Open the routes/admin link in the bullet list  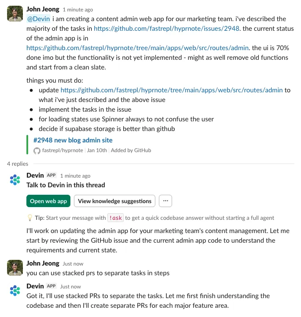tap(174, 90)
